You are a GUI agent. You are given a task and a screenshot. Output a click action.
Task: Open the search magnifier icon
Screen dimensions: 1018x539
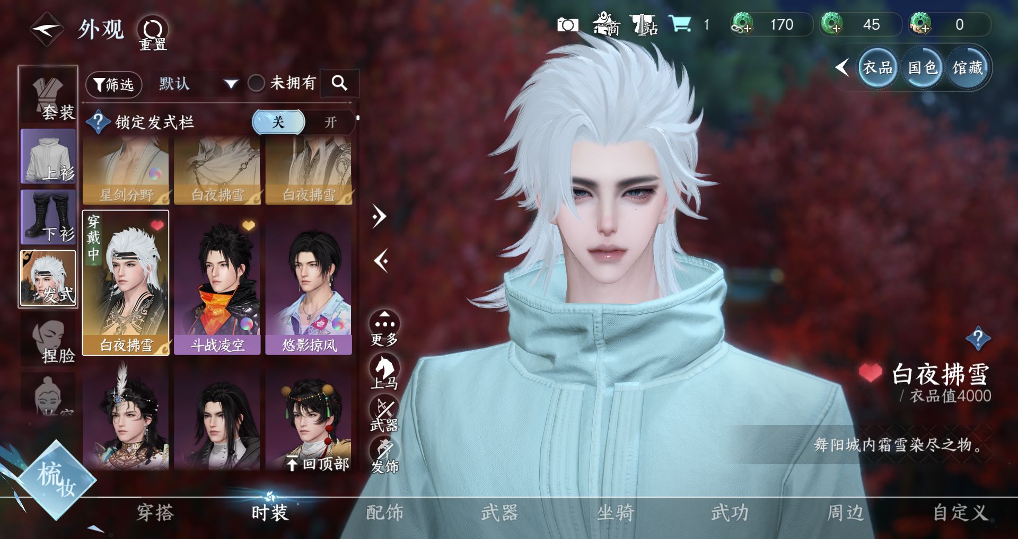tap(339, 83)
